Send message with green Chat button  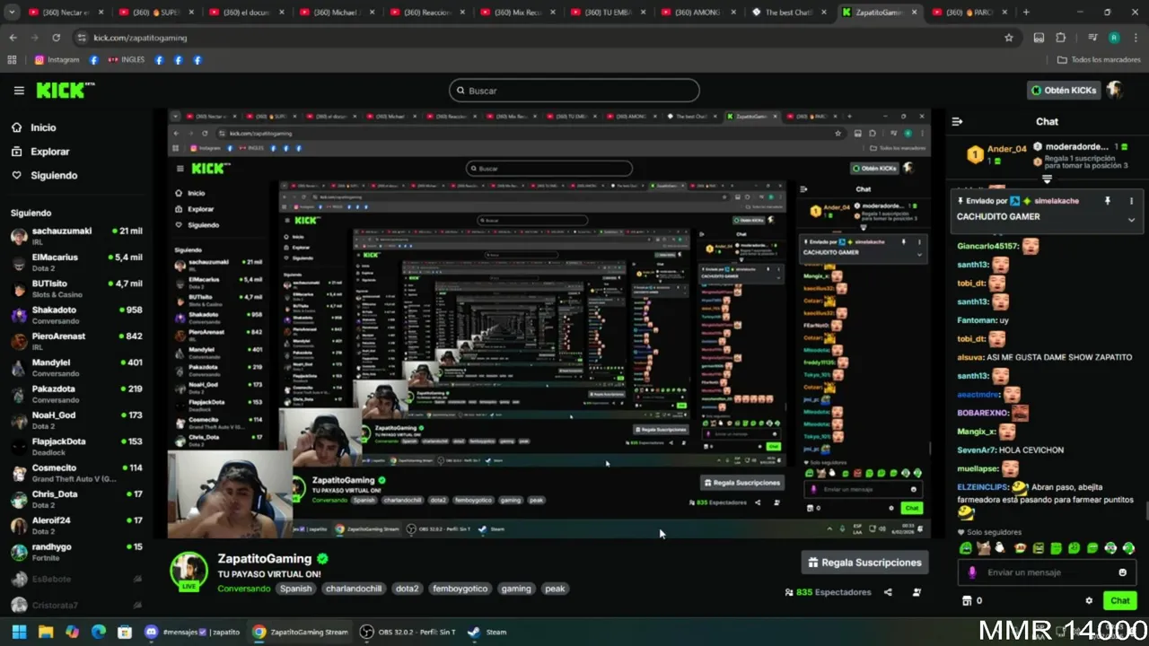click(1120, 600)
